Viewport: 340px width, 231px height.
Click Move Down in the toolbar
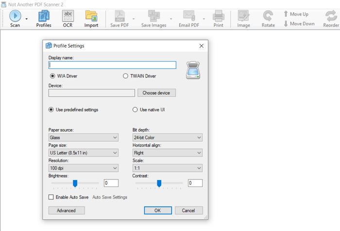coord(299,24)
